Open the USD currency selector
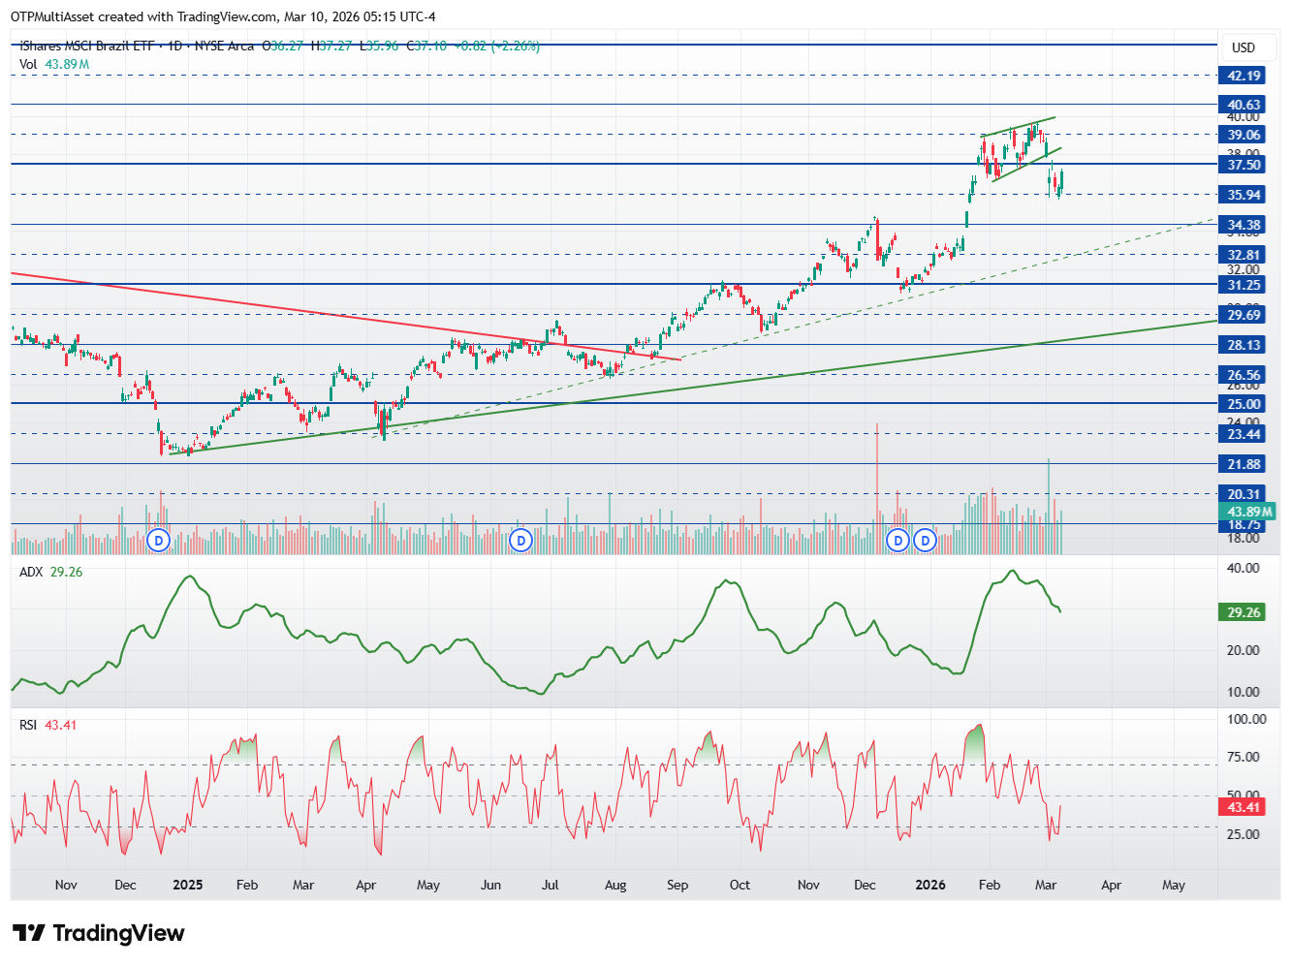This screenshot has height=966, width=1291. 1243,47
